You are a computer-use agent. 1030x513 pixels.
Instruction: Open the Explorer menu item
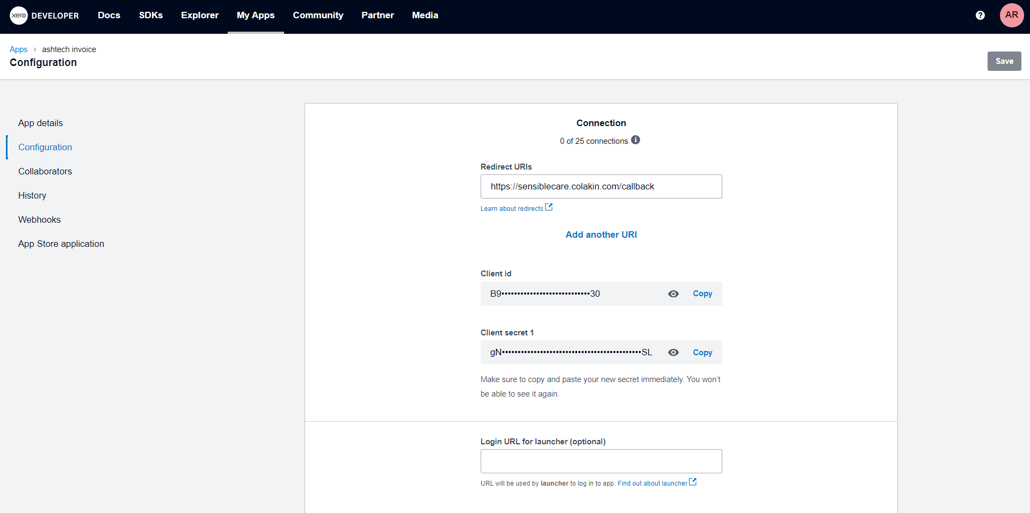pyautogui.click(x=200, y=16)
